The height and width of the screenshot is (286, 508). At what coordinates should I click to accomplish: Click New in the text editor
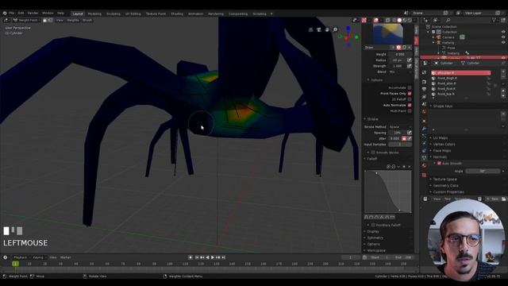pyautogui.click(x=493, y=199)
